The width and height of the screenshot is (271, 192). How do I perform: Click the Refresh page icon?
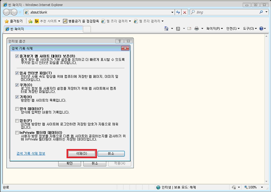(x=178, y=12)
